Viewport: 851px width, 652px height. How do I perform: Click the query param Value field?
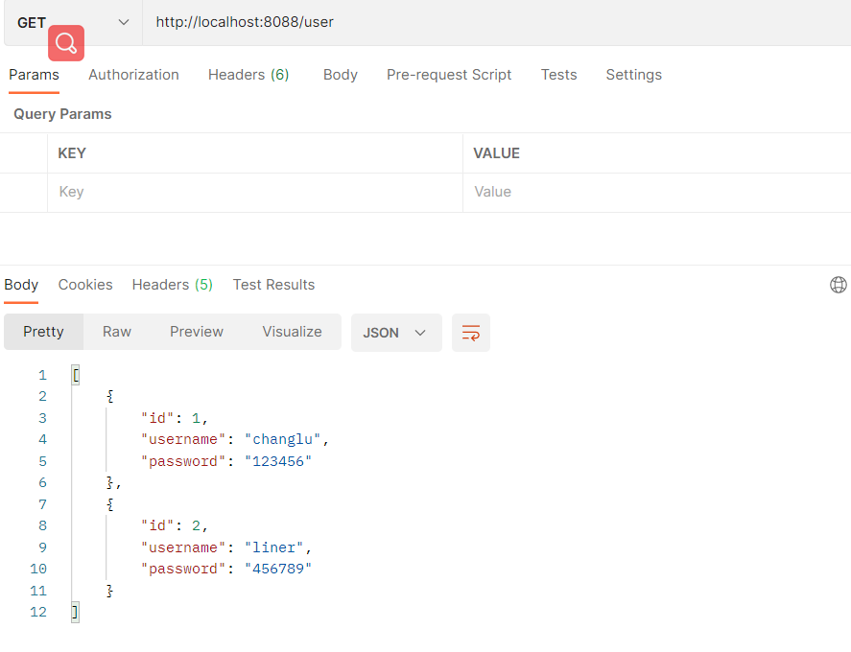point(656,192)
